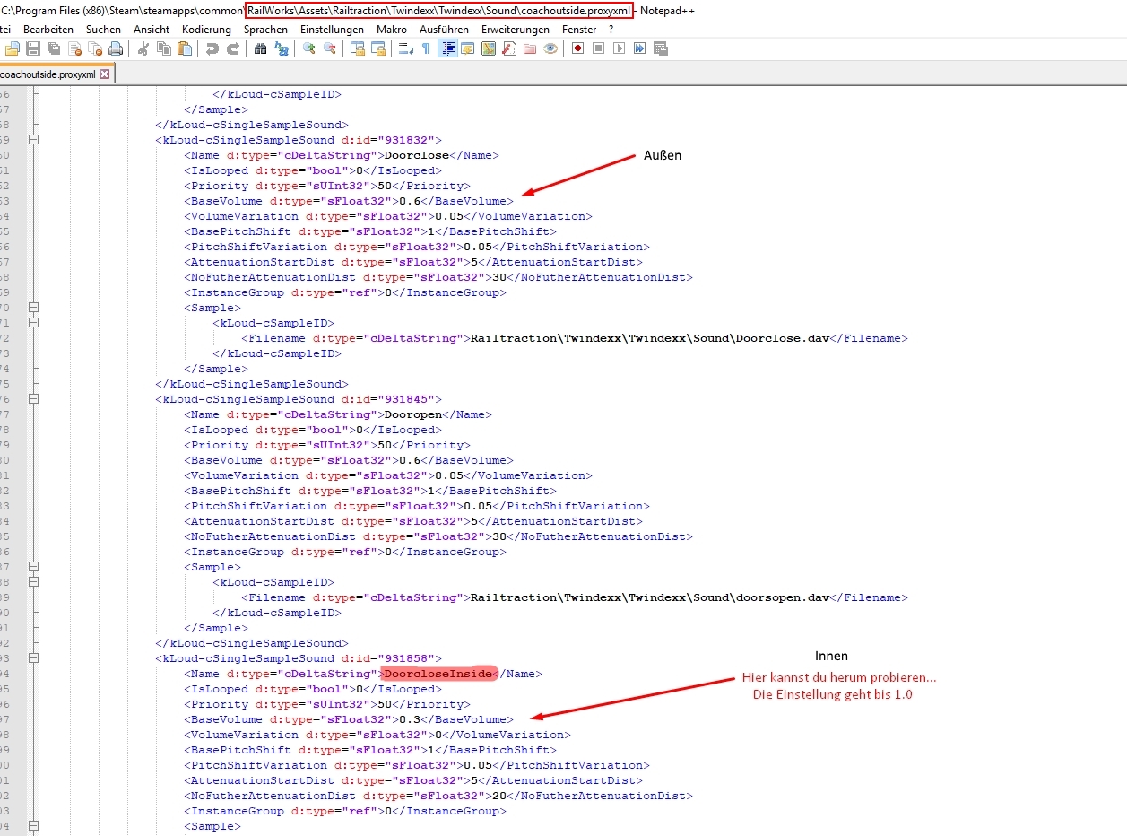The height and width of the screenshot is (836, 1127).
Task: Collapse the Dooropen sound block fold marker
Action: (x=34, y=399)
